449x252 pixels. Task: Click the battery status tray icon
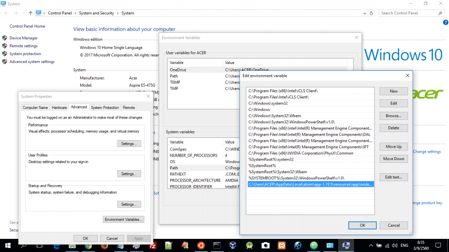(x=379, y=245)
